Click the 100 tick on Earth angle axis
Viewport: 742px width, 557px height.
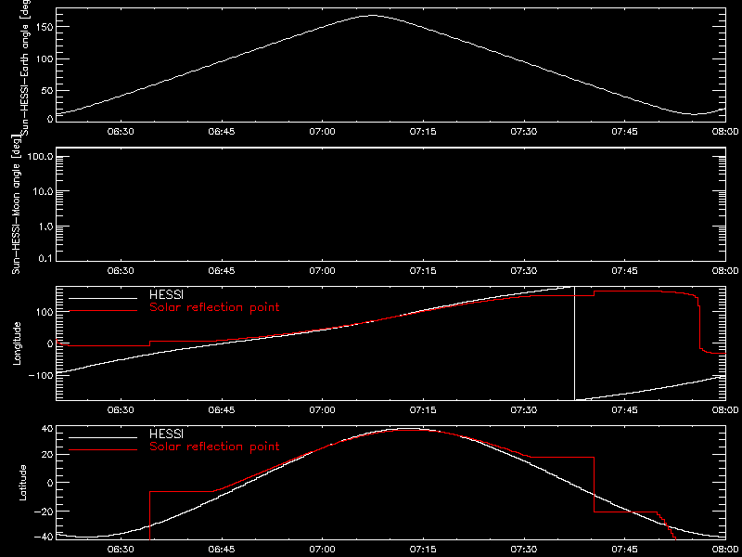click(x=44, y=58)
